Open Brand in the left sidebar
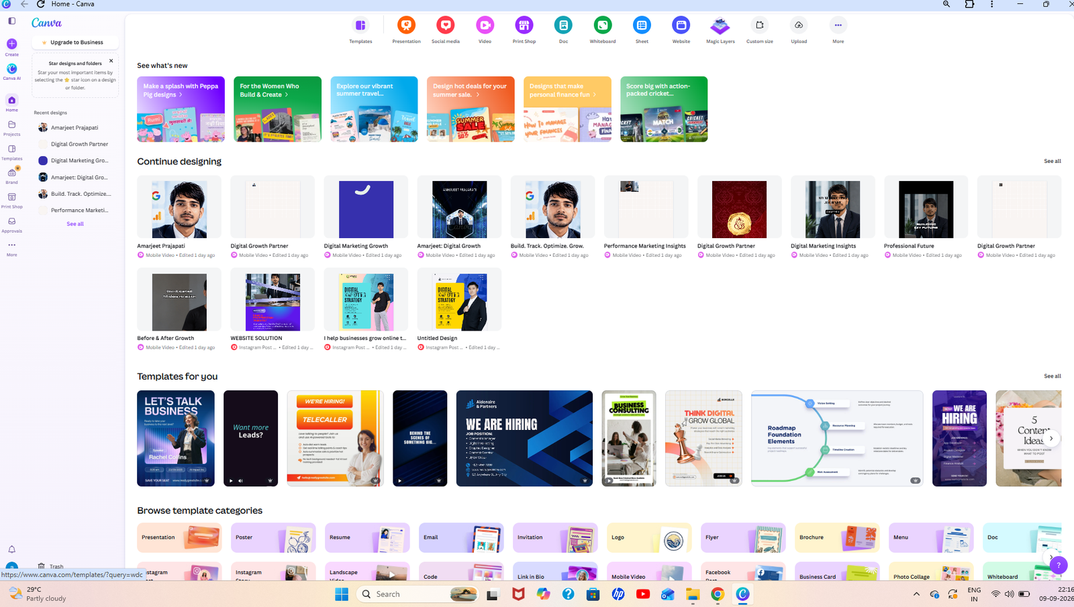The image size is (1074, 607). click(x=12, y=176)
